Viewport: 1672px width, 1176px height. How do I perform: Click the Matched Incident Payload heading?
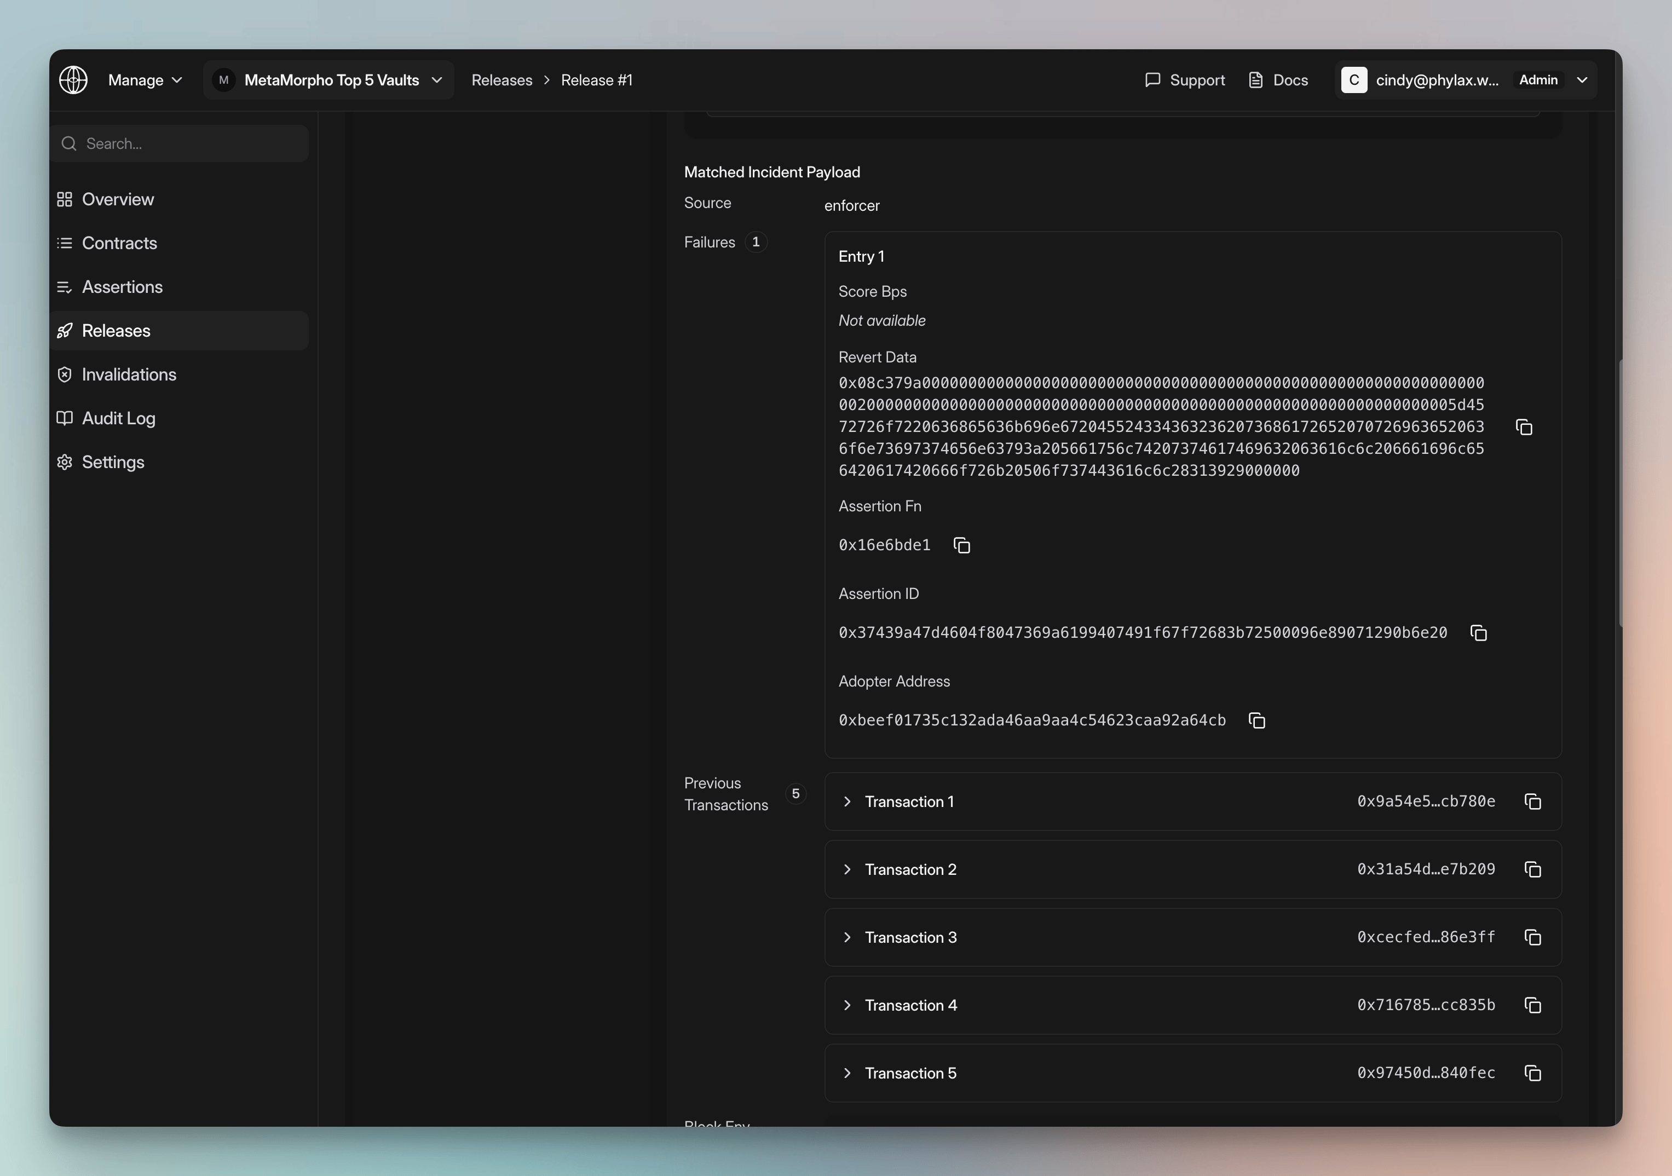click(772, 172)
